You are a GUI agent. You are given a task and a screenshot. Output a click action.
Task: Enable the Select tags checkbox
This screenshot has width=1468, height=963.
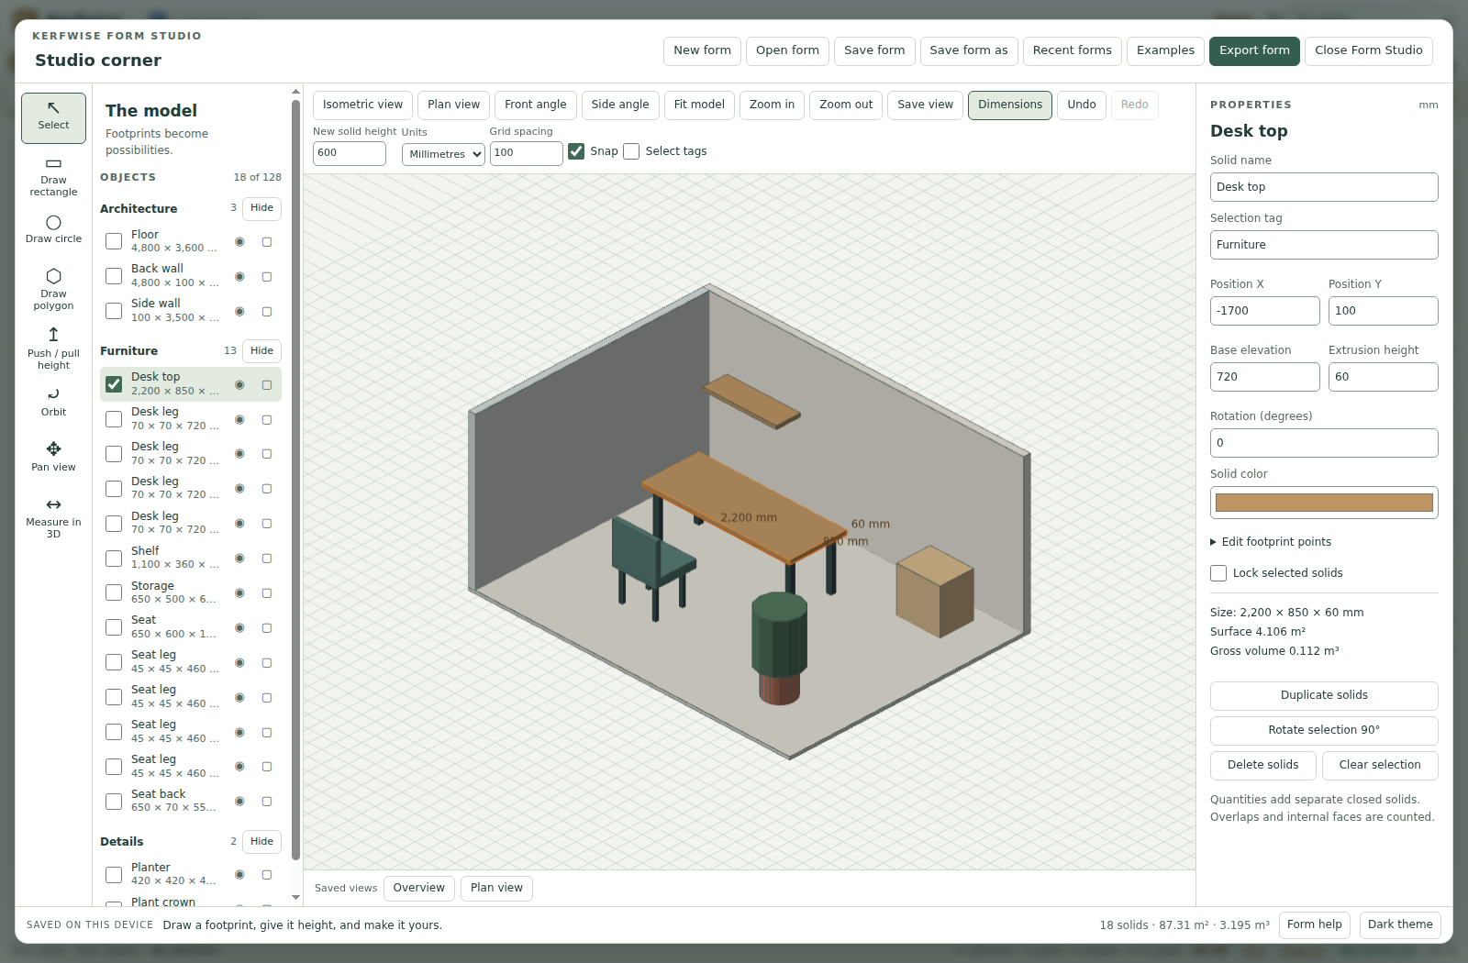click(x=631, y=151)
